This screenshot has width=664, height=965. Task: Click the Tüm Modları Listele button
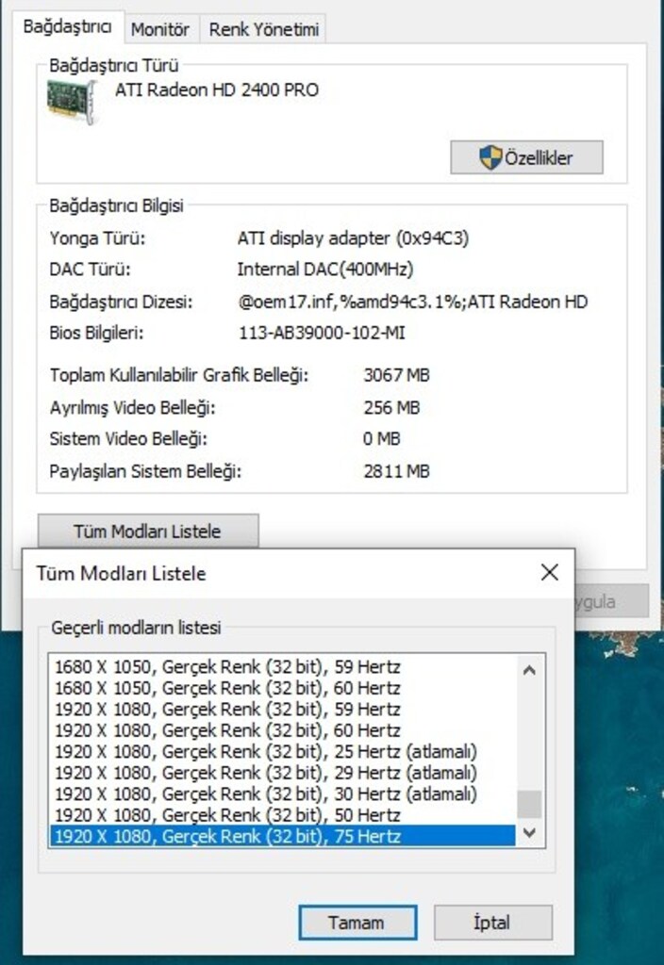tap(148, 531)
